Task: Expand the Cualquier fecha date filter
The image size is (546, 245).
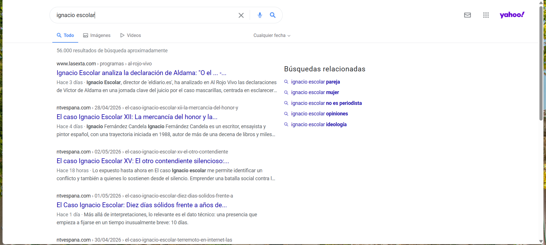Action: (x=272, y=36)
